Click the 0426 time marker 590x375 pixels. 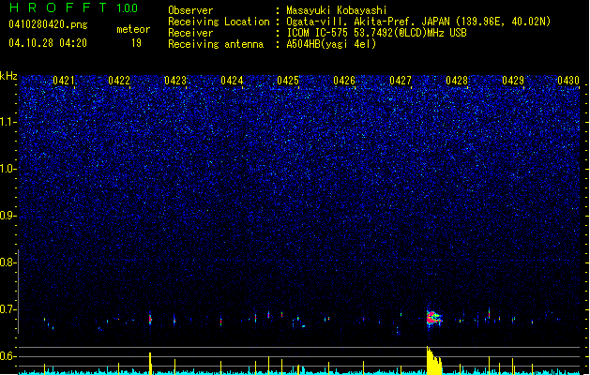(344, 81)
